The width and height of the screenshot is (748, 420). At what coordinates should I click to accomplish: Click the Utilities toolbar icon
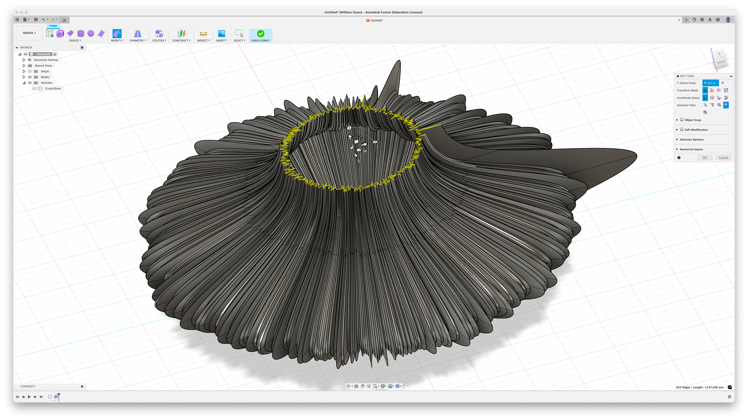159,33
